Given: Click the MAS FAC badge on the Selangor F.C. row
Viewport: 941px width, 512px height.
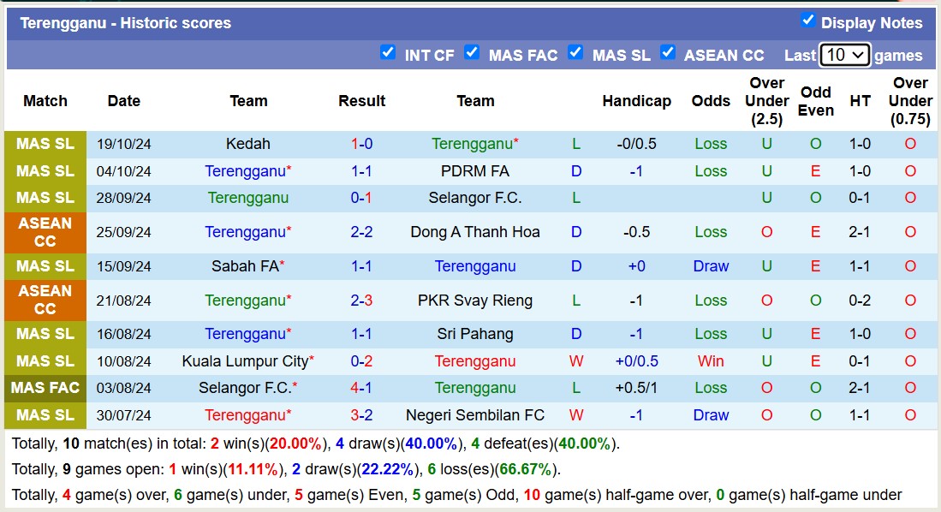Looking at the screenshot, I should (x=45, y=388).
